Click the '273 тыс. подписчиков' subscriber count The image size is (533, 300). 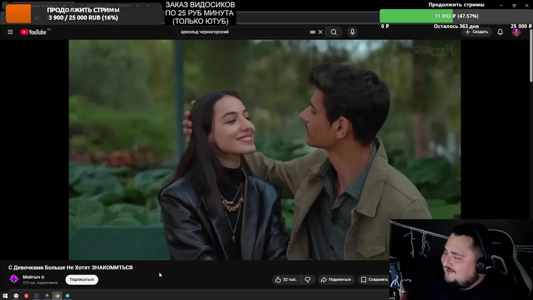(40, 283)
